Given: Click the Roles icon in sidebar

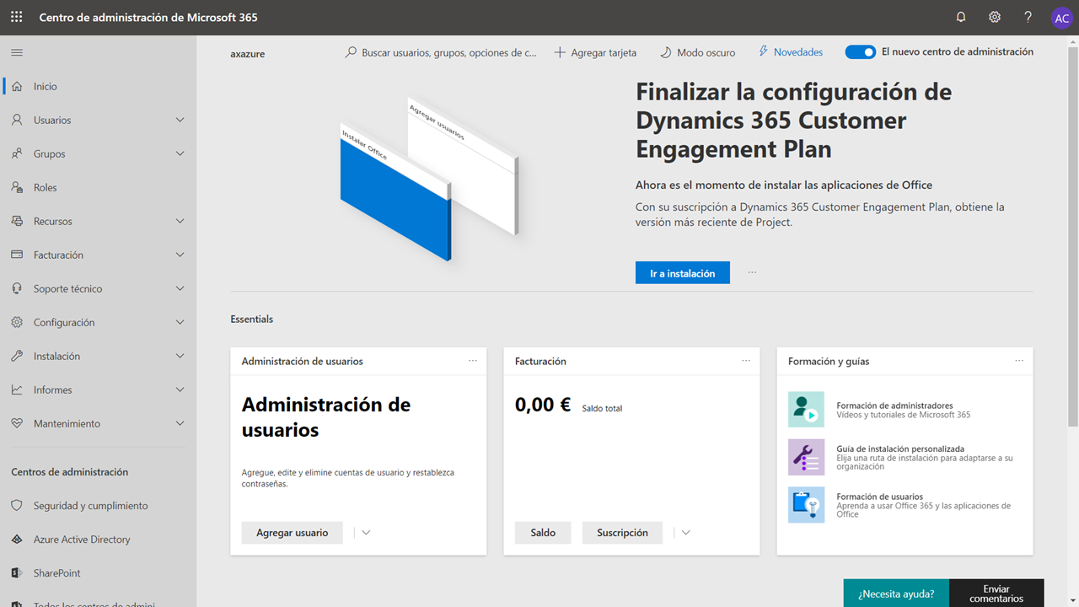Looking at the screenshot, I should [x=17, y=187].
